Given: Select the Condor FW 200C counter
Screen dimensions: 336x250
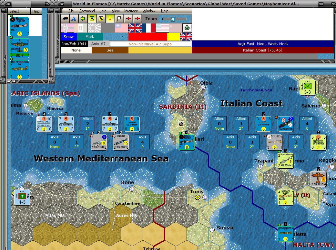Looking at the screenshot, I should click(x=121, y=142).
